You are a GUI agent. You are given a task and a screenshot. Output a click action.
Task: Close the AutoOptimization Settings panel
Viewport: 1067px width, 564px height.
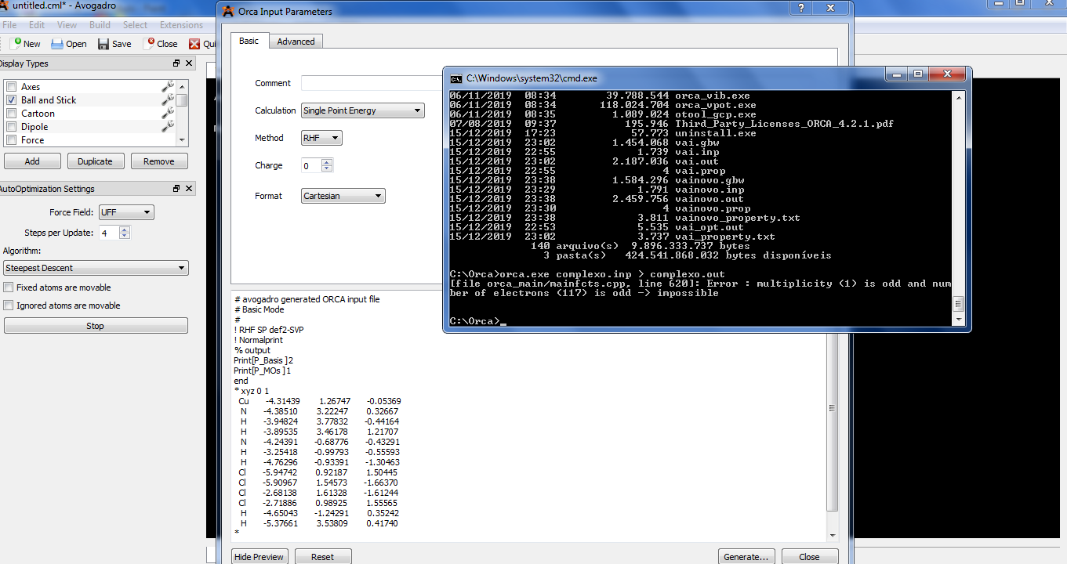pyautogui.click(x=189, y=189)
